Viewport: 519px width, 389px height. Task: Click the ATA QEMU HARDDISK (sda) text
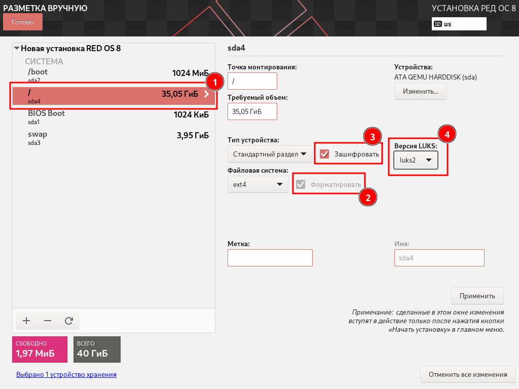435,77
